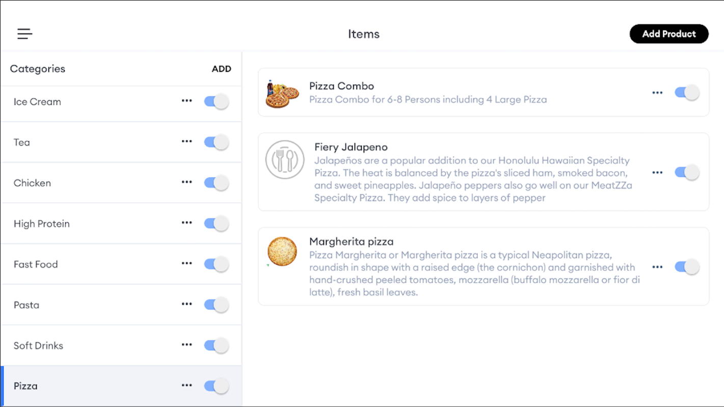
Task: Open more options for Soft Drinks category
Action: click(x=187, y=345)
